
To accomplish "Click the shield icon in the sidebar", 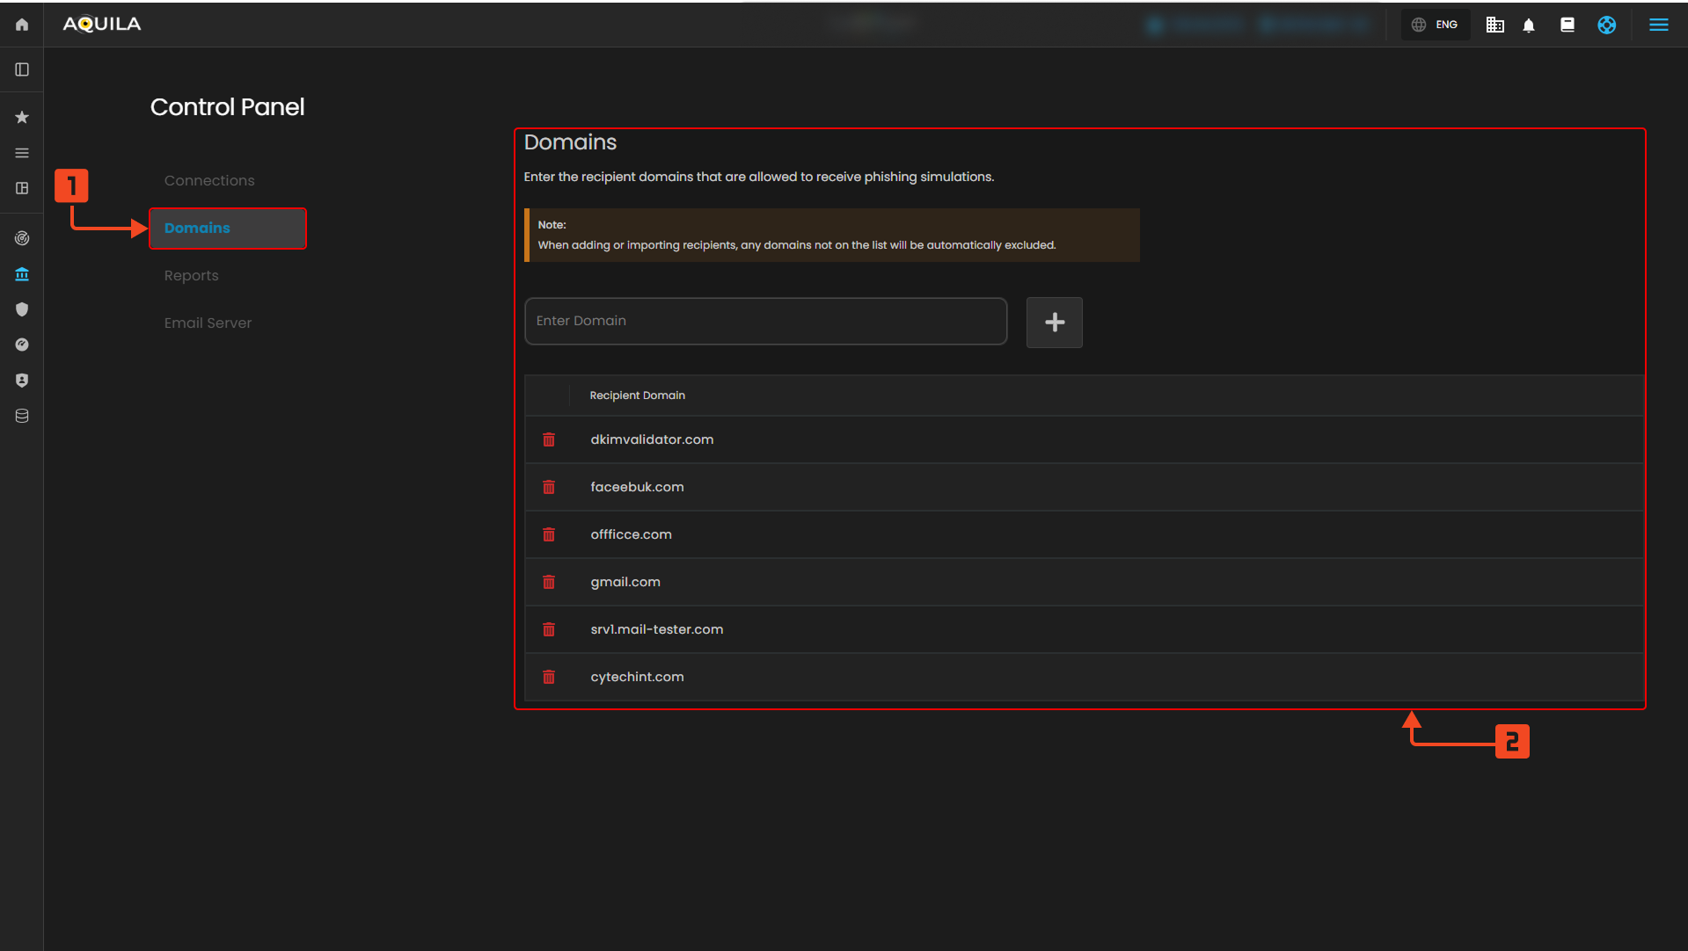I will pos(22,309).
